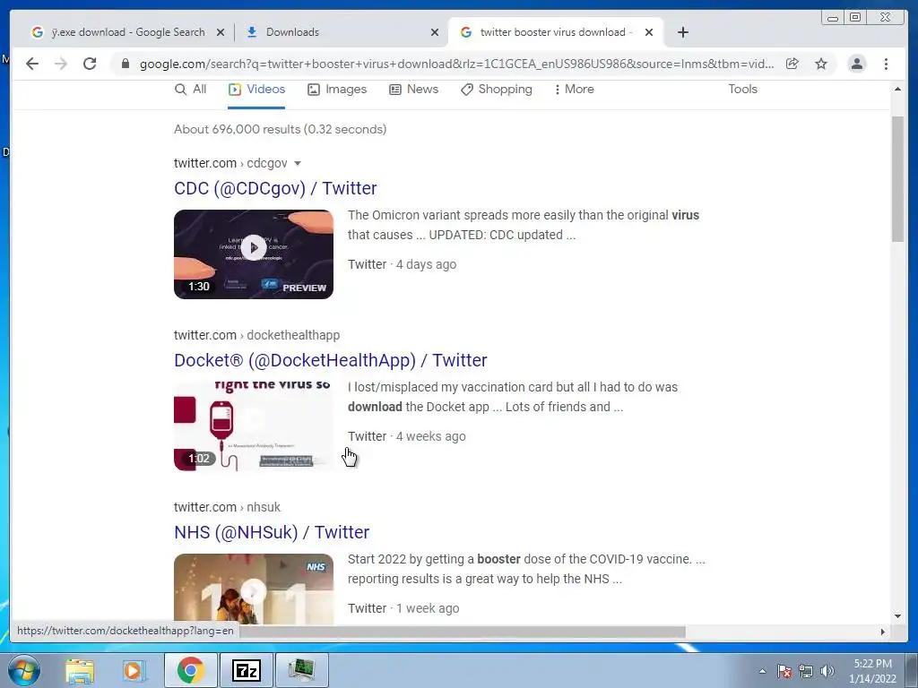Click the Action Center flag icon
The width and height of the screenshot is (918, 688).
784,672
